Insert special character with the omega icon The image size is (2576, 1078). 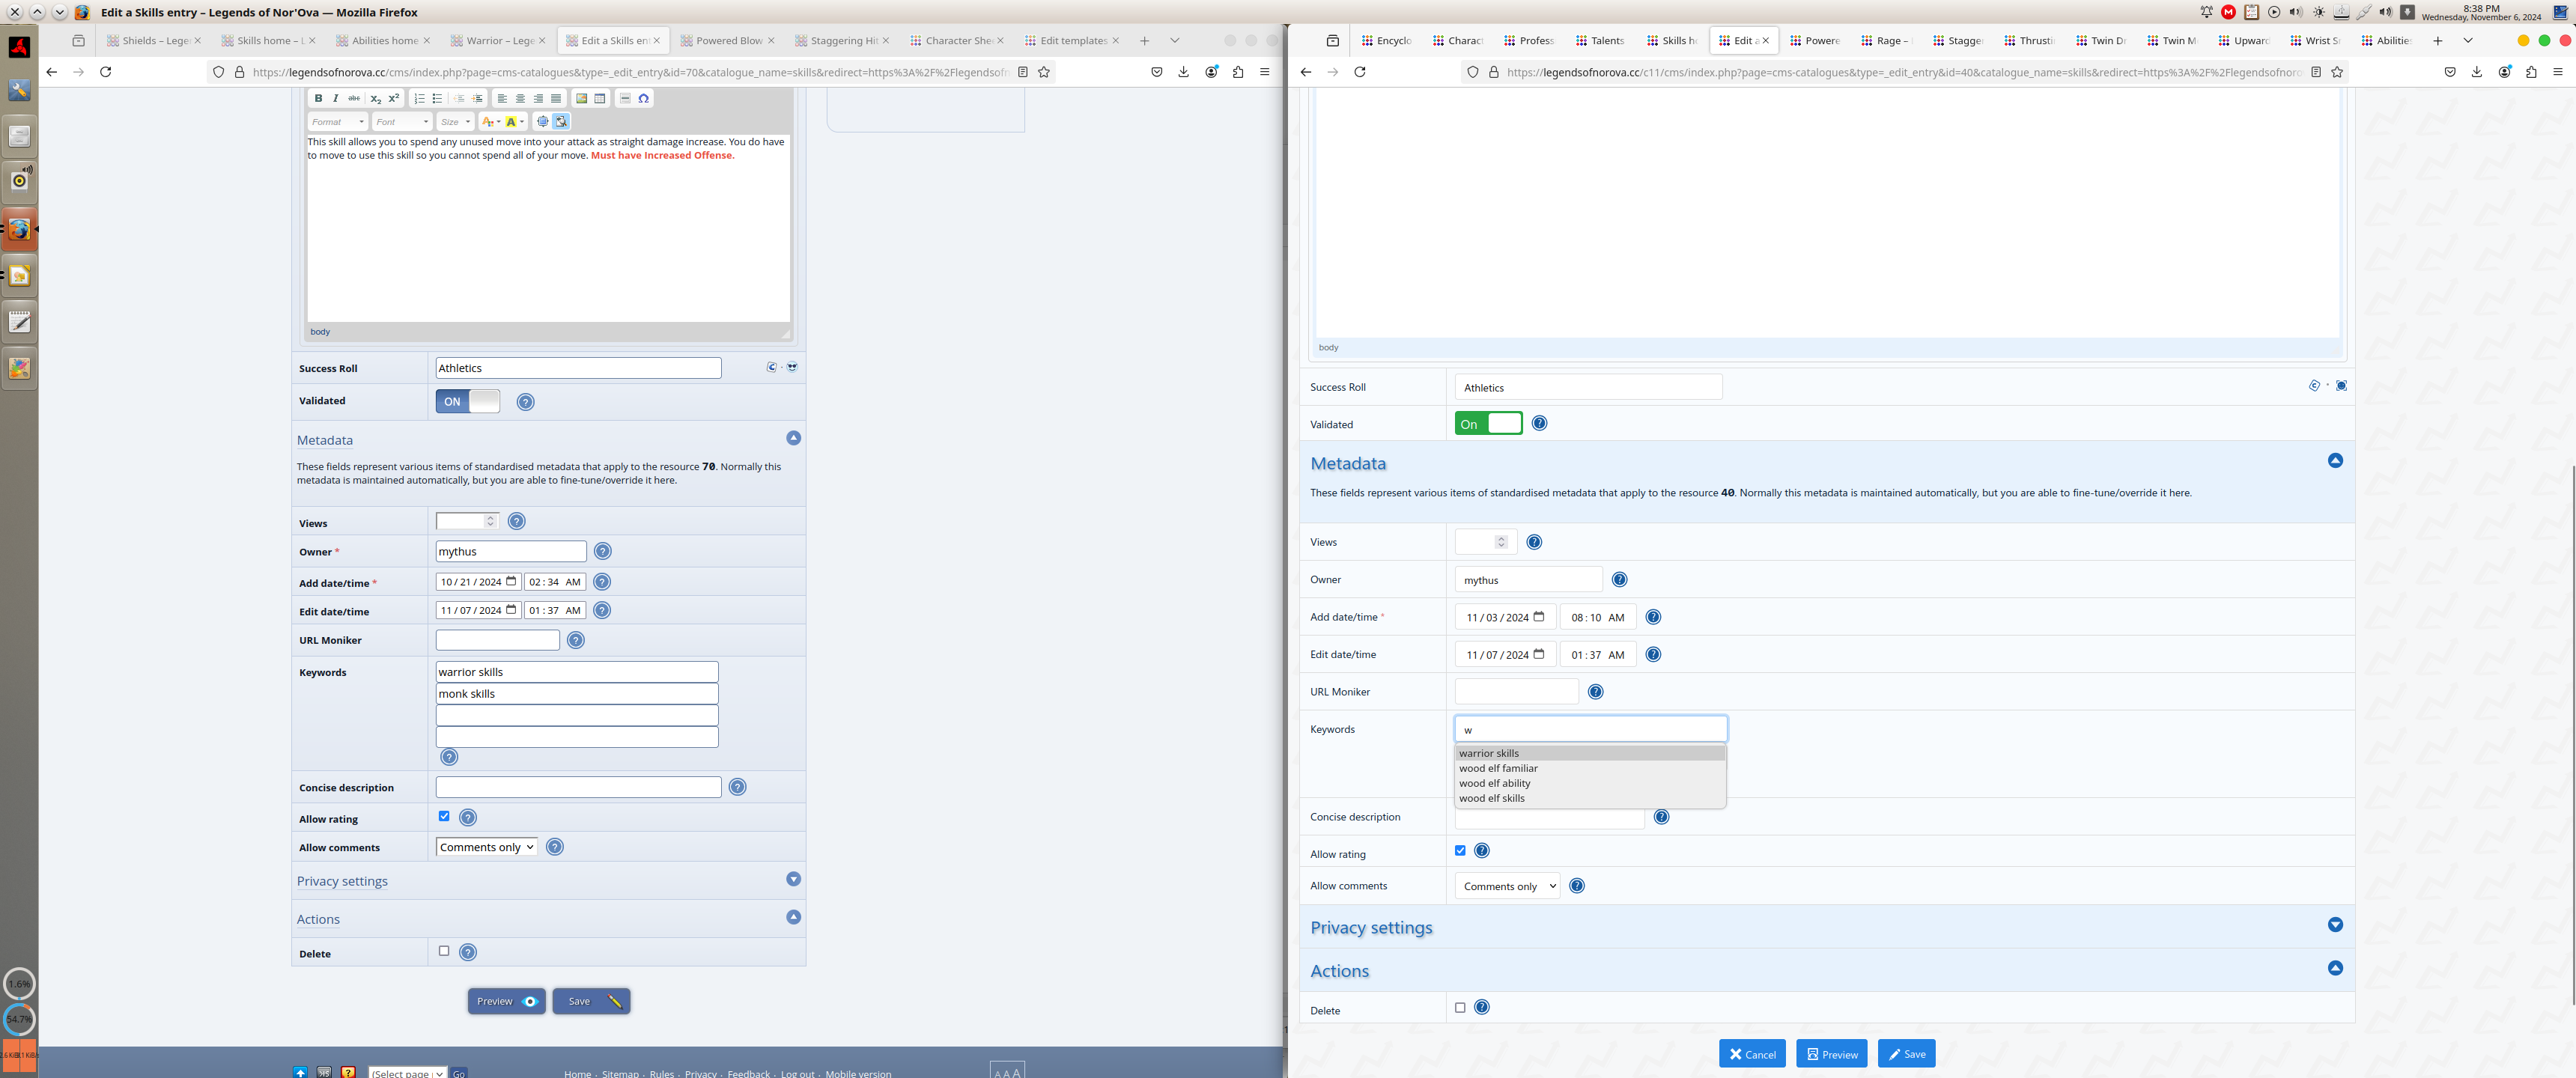click(x=643, y=98)
